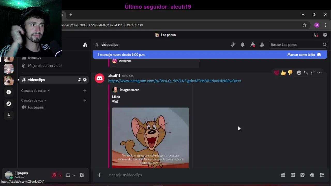The height and width of the screenshot is (186, 331).
Task: Open audio output options arrow
Action: pos(74,175)
